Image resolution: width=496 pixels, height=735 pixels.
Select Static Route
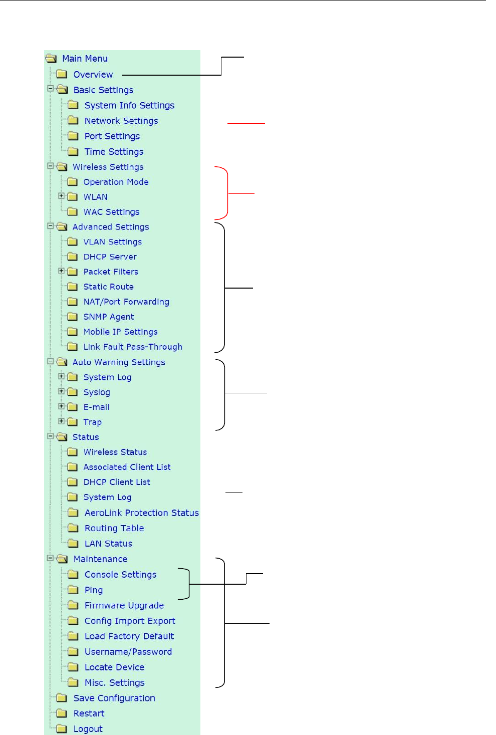108,287
